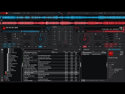This screenshot has height=94, width=125.
Task: Click the right channel FILTER knob
Action: coord(70,42)
